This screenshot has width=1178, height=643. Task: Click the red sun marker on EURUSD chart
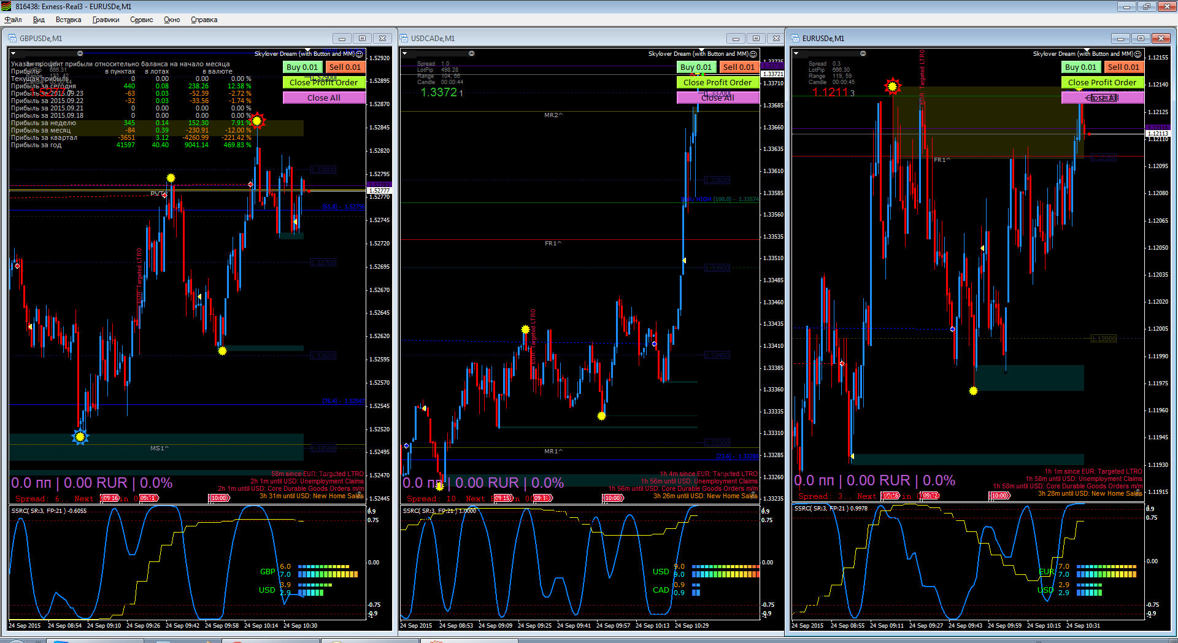[893, 87]
